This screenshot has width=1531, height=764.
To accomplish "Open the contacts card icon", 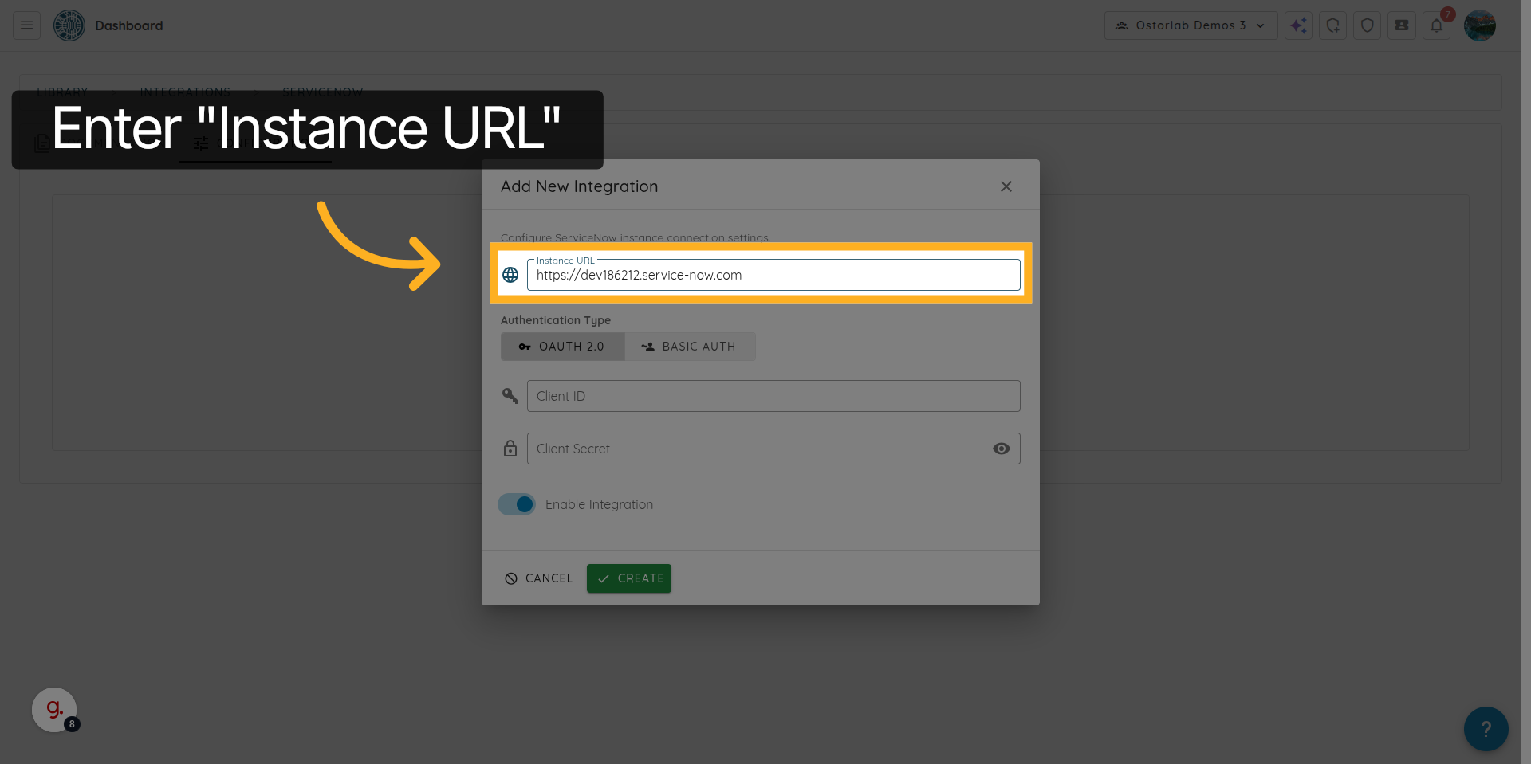I will (1401, 25).
